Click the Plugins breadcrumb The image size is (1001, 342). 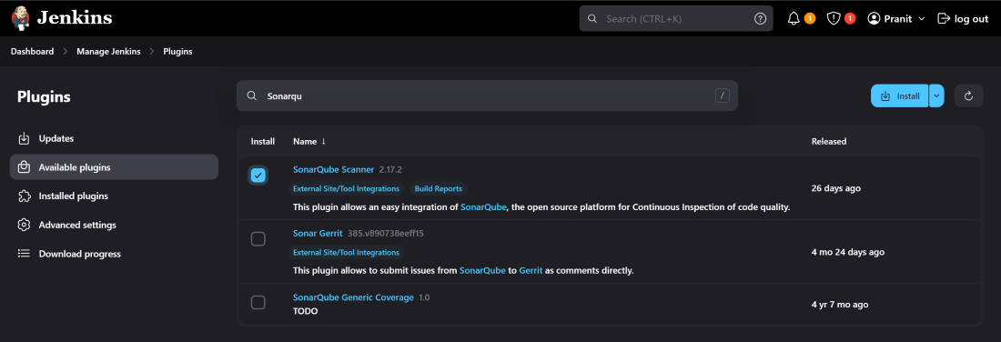(x=177, y=52)
